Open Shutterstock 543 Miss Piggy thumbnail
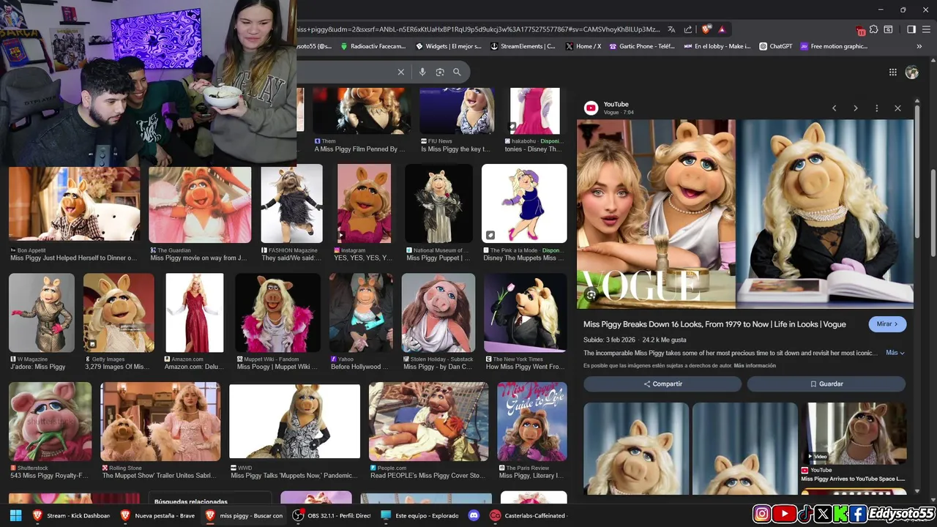The height and width of the screenshot is (527, 937). tap(50, 422)
